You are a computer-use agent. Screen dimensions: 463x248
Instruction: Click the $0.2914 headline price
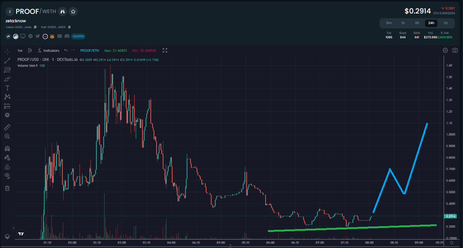[x=419, y=12]
